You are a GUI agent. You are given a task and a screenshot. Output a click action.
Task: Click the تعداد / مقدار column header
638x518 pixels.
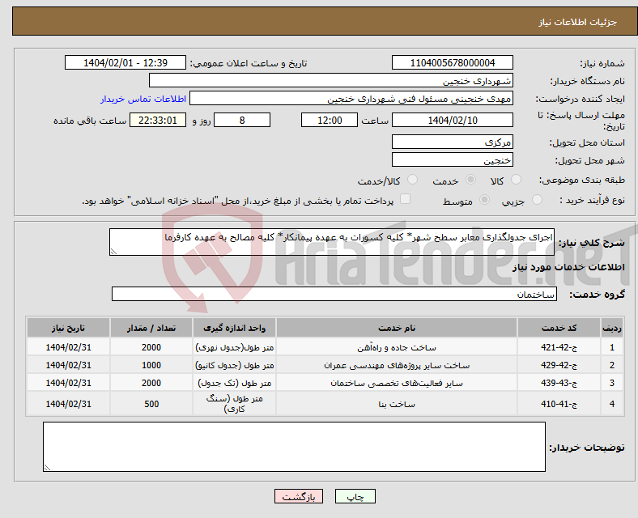coord(151,328)
